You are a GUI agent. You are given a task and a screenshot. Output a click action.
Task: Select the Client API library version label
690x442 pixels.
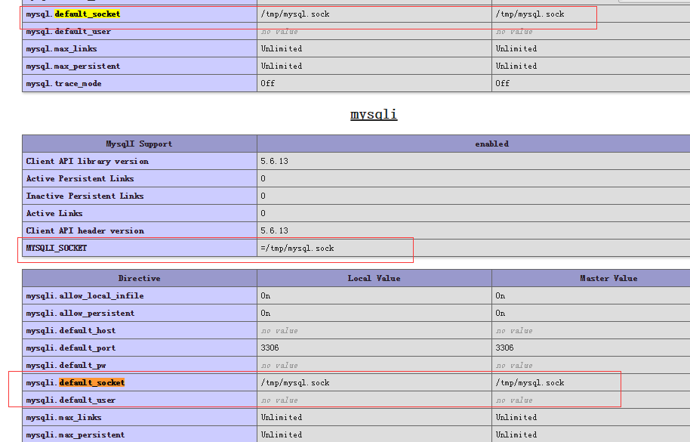pyautogui.click(x=87, y=162)
